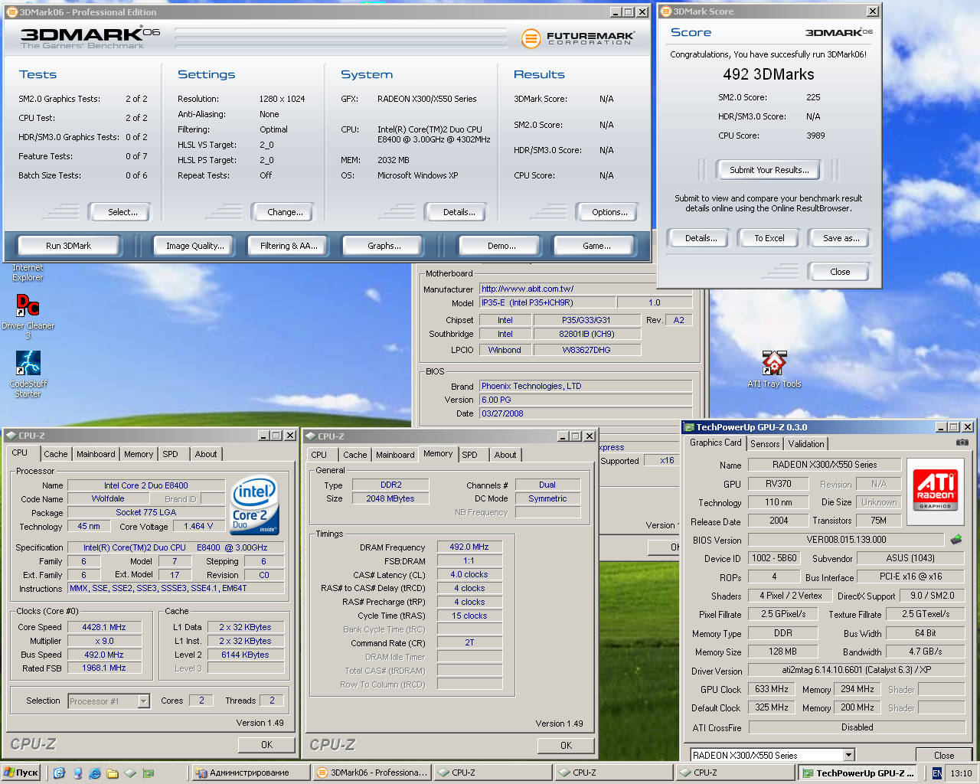Open Mainboard tab in the Memory CPU-Z window
Image resolution: width=980 pixels, height=784 pixels.
pyautogui.click(x=395, y=455)
